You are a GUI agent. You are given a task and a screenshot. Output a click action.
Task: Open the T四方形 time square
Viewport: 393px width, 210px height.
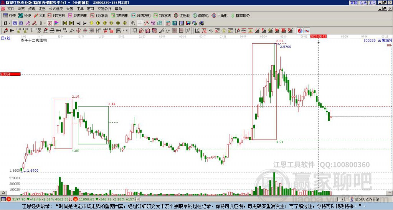tap(120, 15)
